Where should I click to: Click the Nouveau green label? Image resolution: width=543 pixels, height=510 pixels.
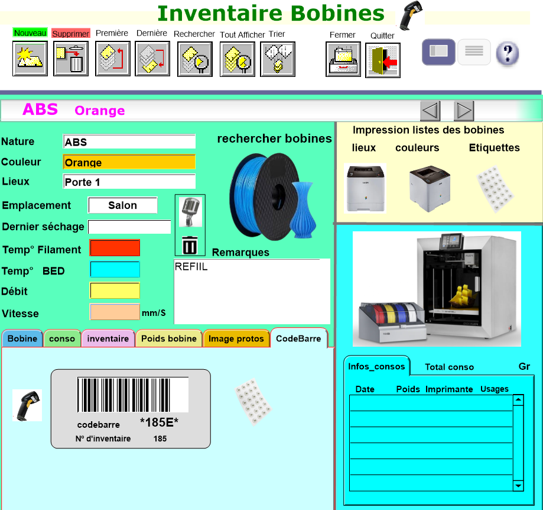pos(30,33)
